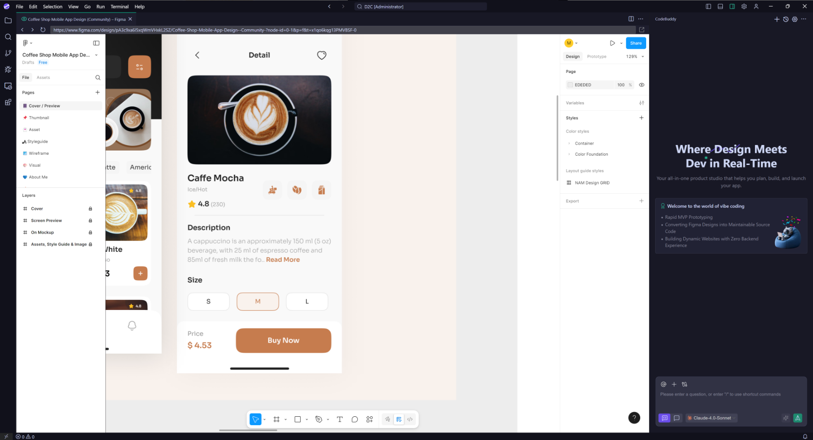
Task: Expand the Container color style group
Action: pyautogui.click(x=569, y=144)
